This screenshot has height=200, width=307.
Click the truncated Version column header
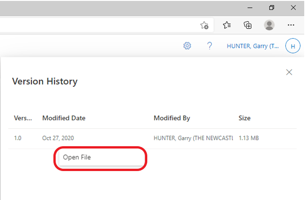pos(23,118)
